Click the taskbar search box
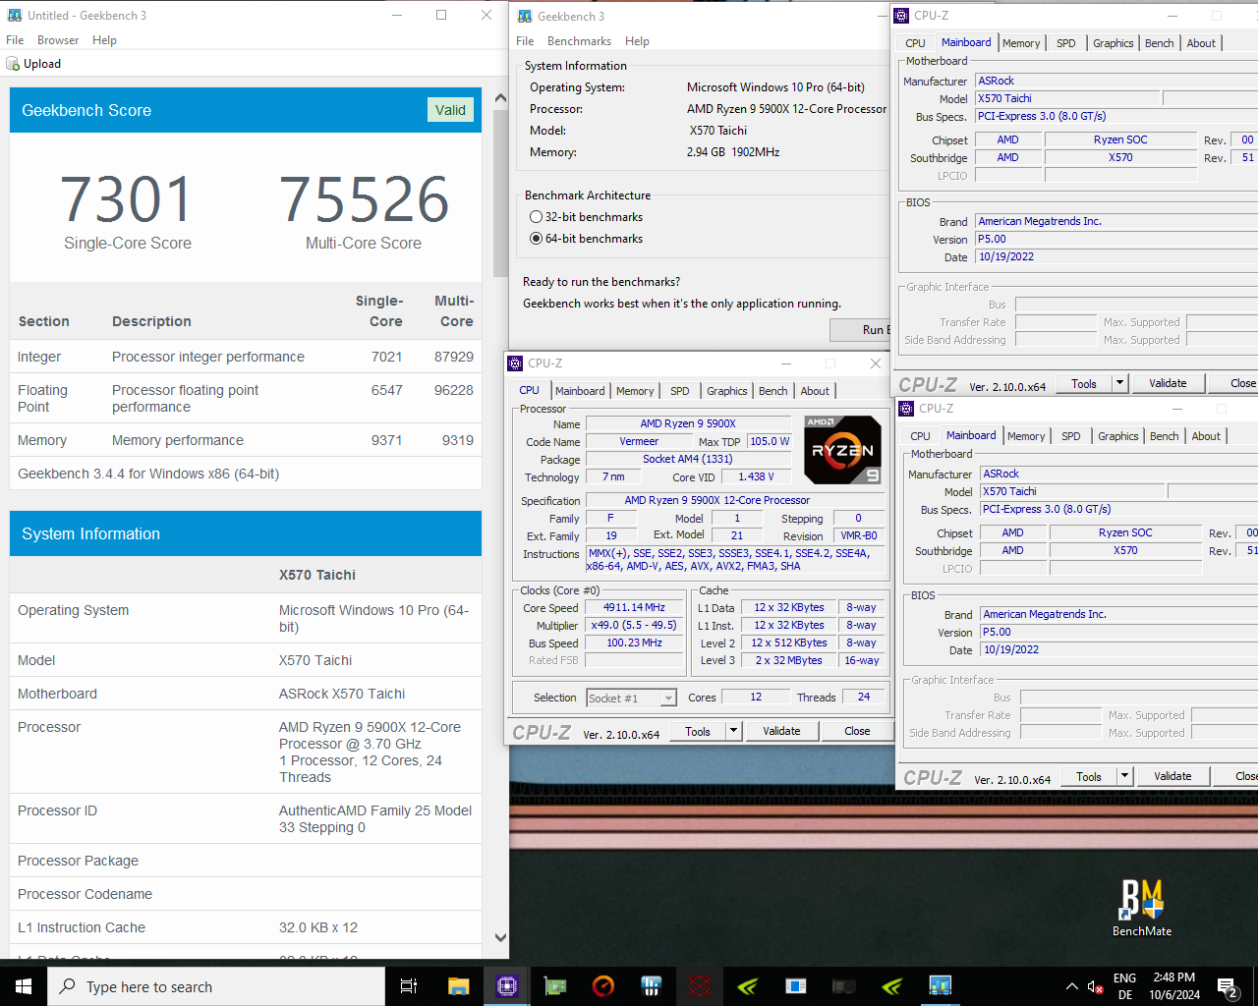Image resolution: width=1258 pixels, height=1006 pixels. coord(216,986)
